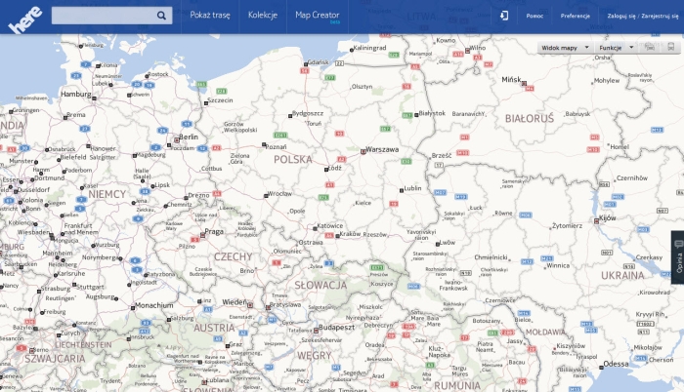Click the Mińsk city marker
The width and height of the screenshot is (684, 392).
tap(524, 83)
